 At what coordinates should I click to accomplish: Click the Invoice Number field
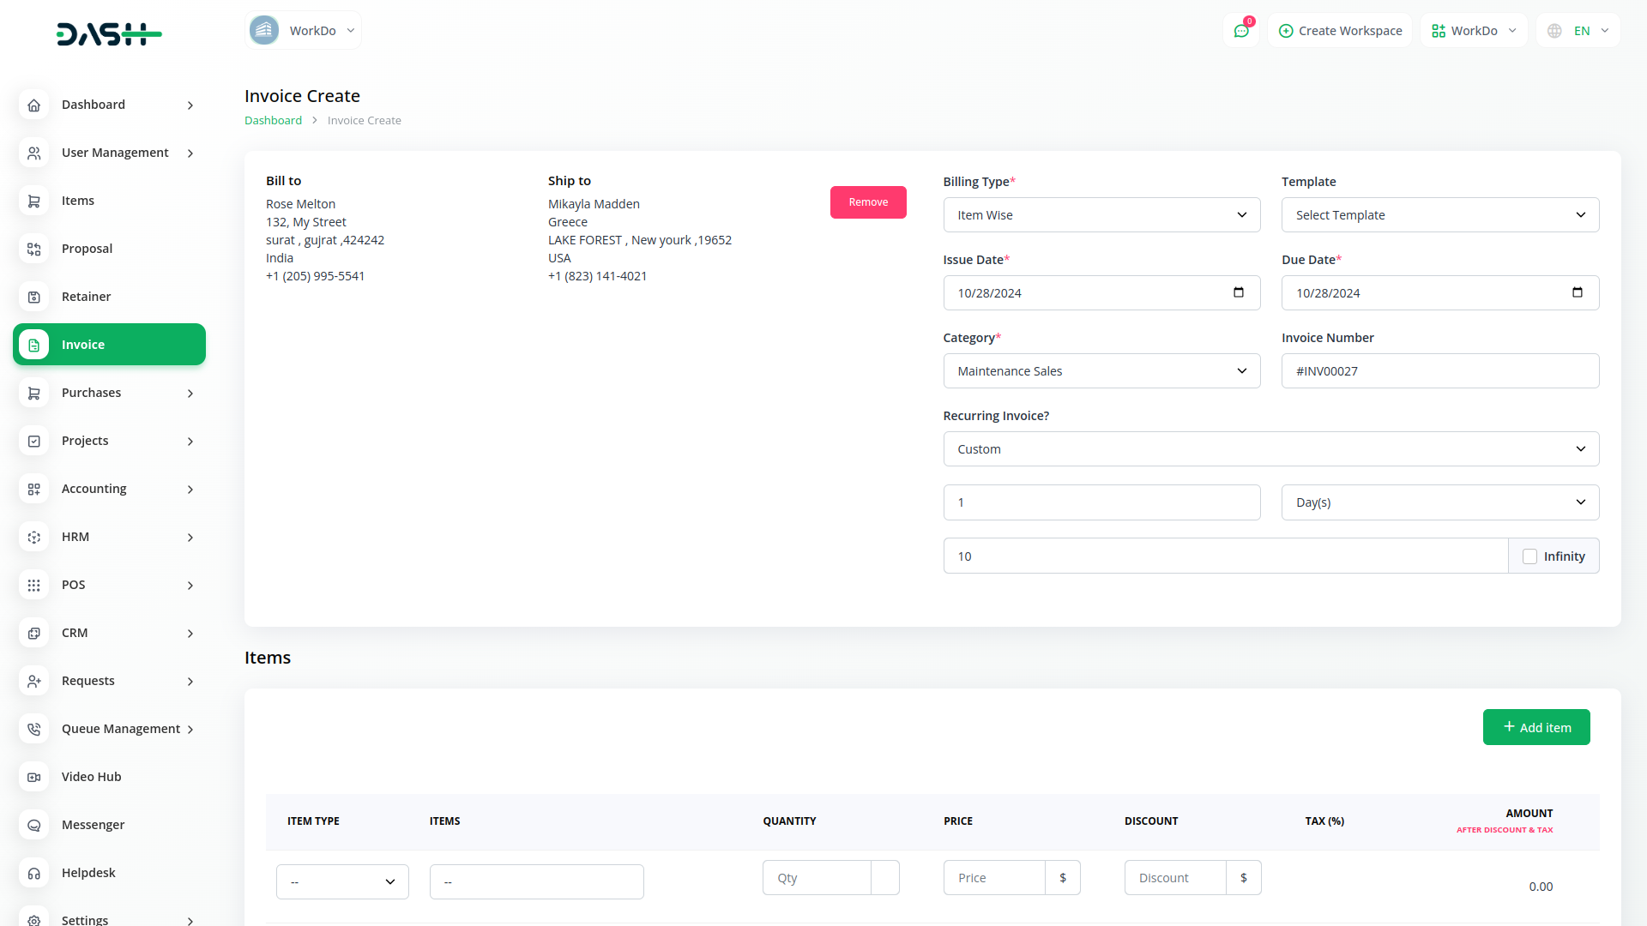pos(1439,371)
